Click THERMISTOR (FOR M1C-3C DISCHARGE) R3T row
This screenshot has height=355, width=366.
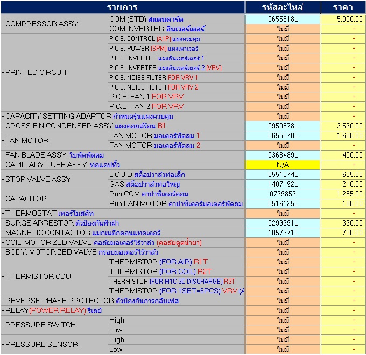(x=176, y=282)
